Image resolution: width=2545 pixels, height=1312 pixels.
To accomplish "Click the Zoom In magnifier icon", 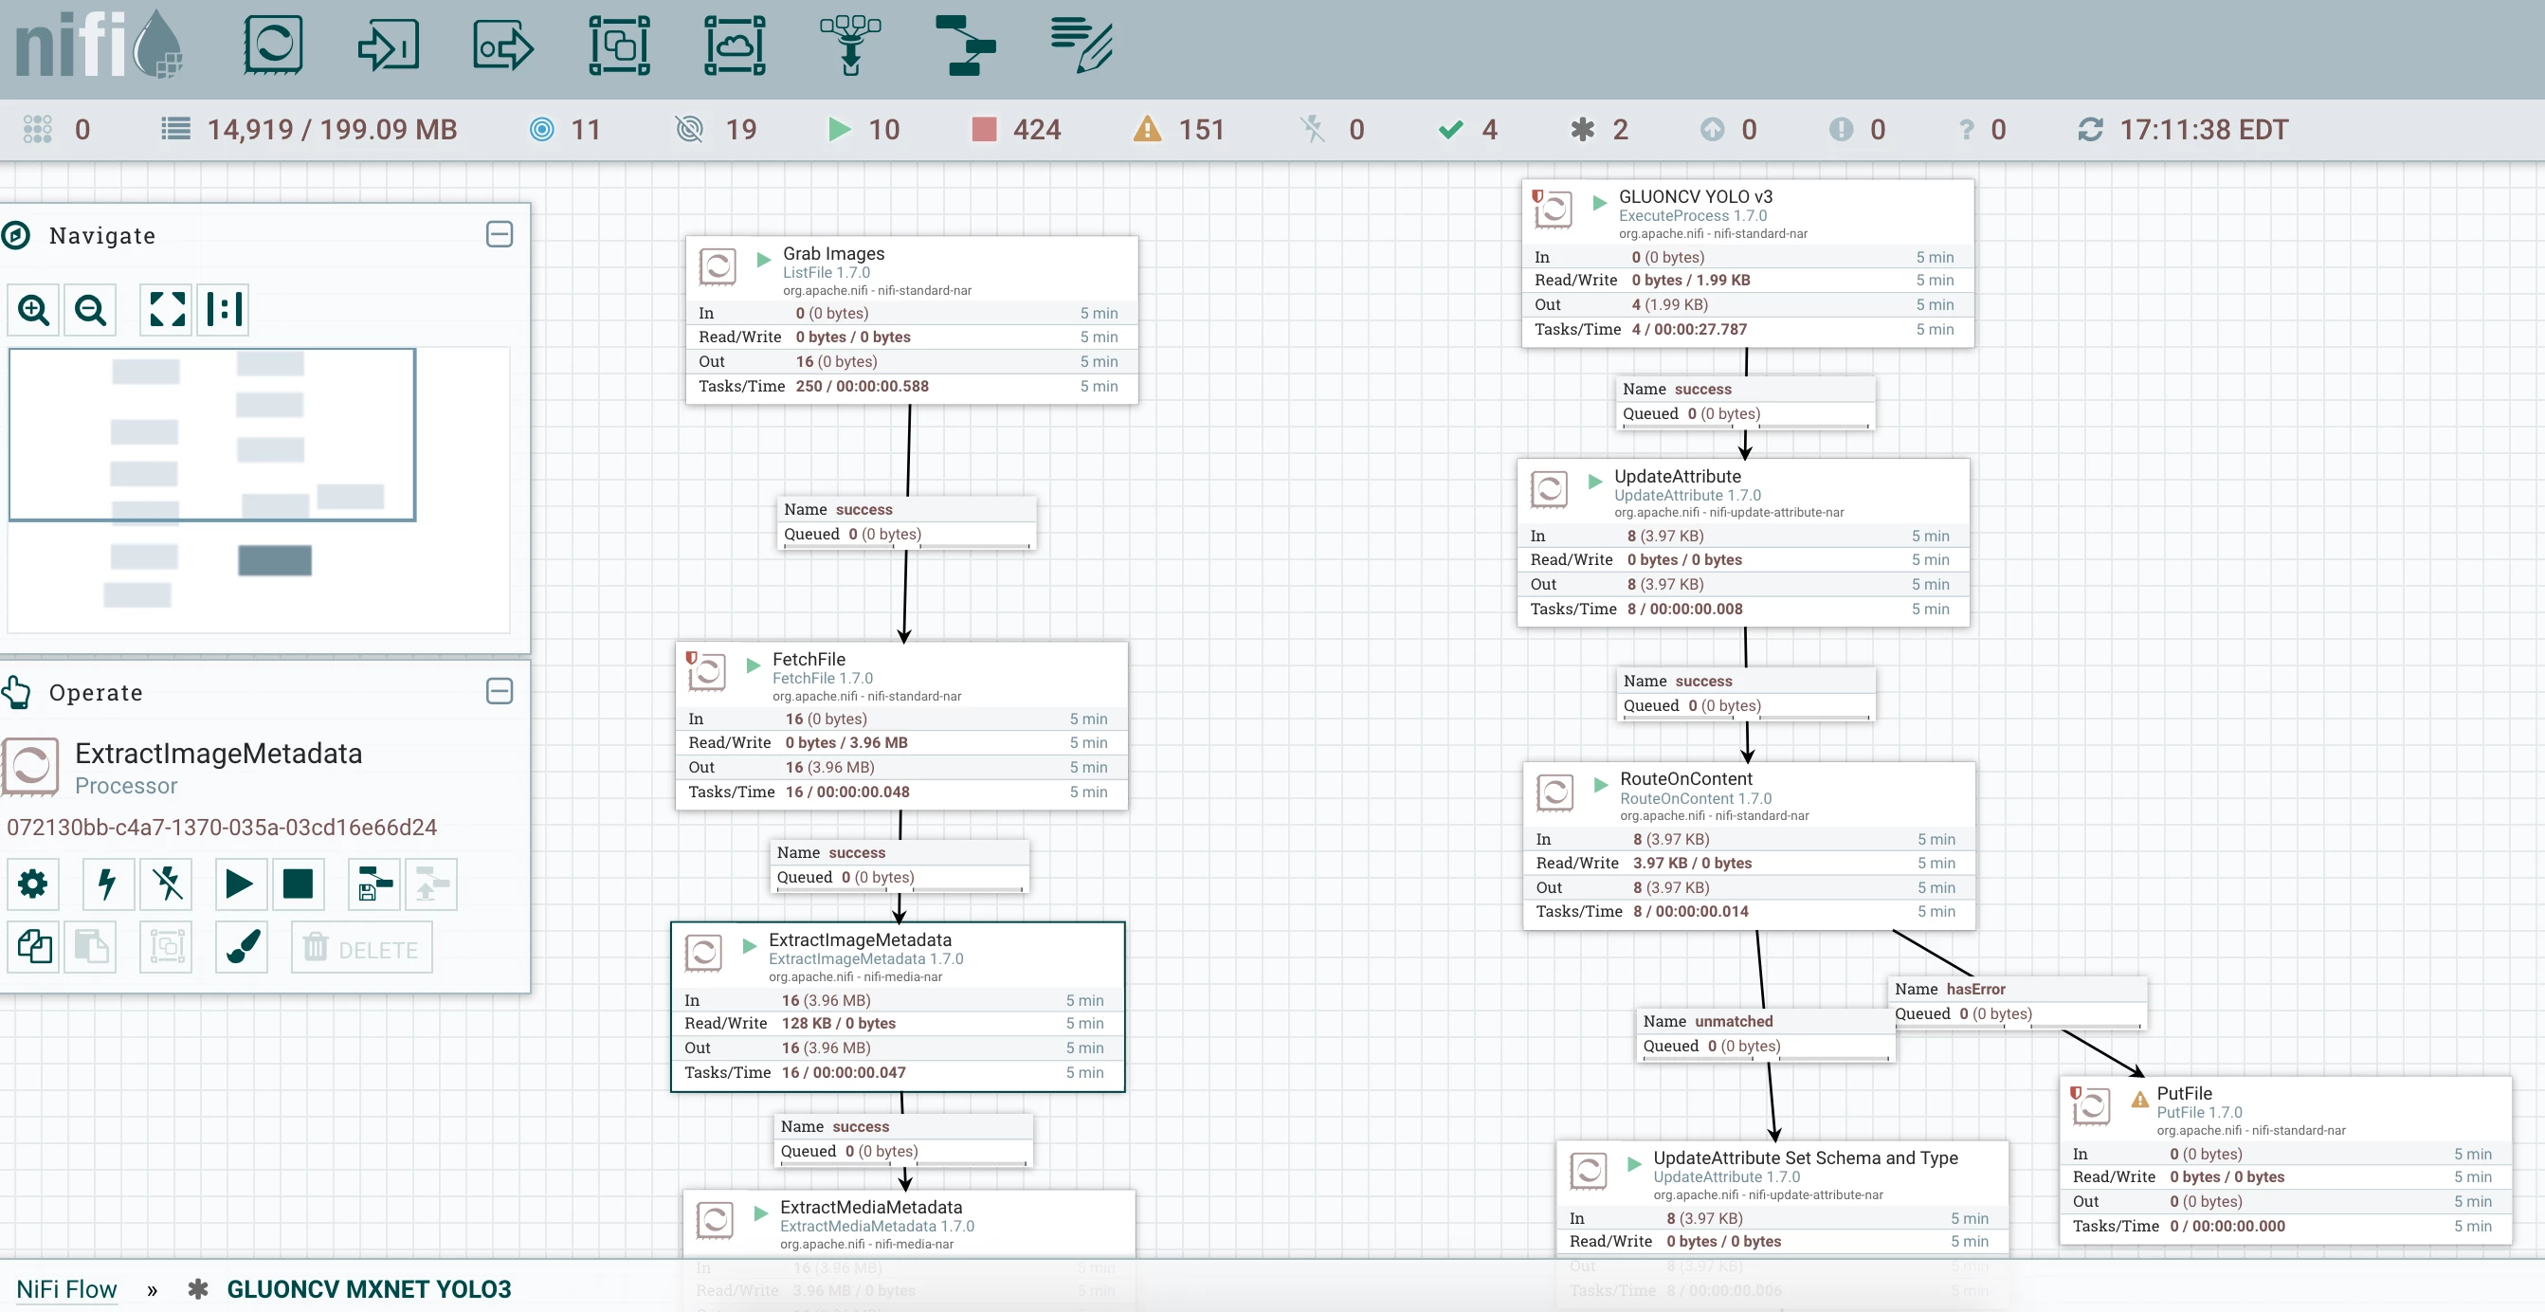I will (x=33, y=309).
